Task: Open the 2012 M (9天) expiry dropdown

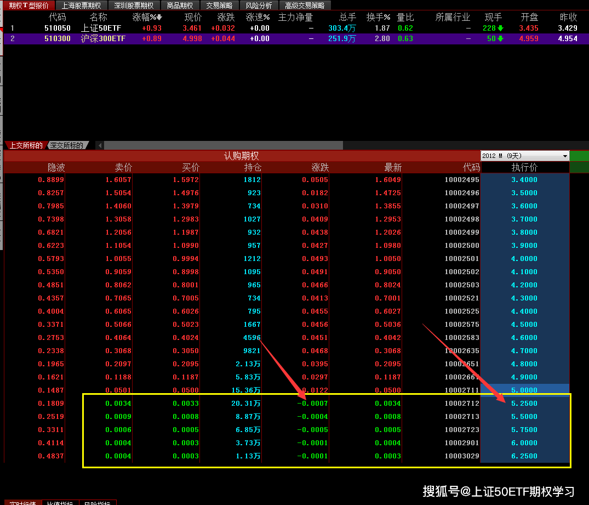Action: [525, 156]
